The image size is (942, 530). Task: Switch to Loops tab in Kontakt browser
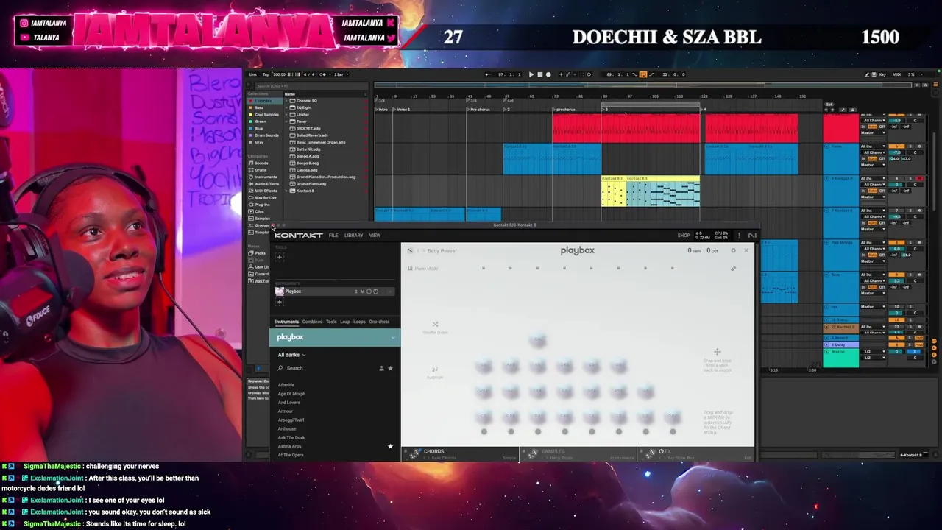click(359, 322)
